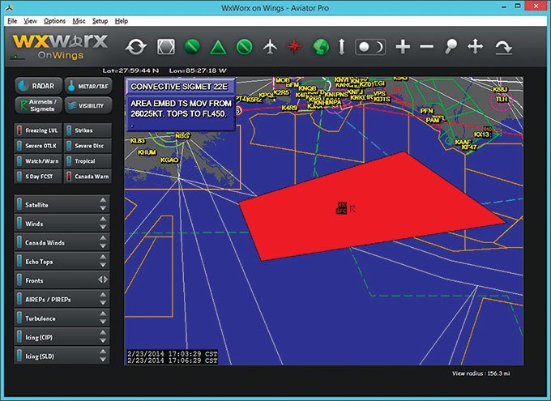Screen dimensions: 551x401
Task: Open the Options menu
Action: tap(54, 21)
